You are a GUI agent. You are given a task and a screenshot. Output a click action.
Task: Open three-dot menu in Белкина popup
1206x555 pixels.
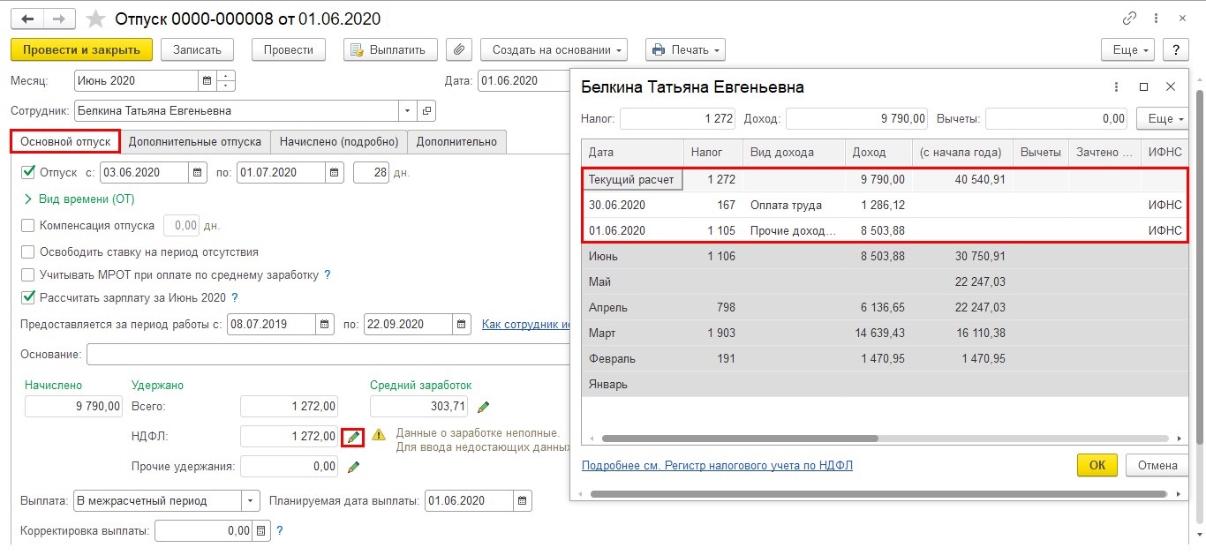click(1117, 87)
